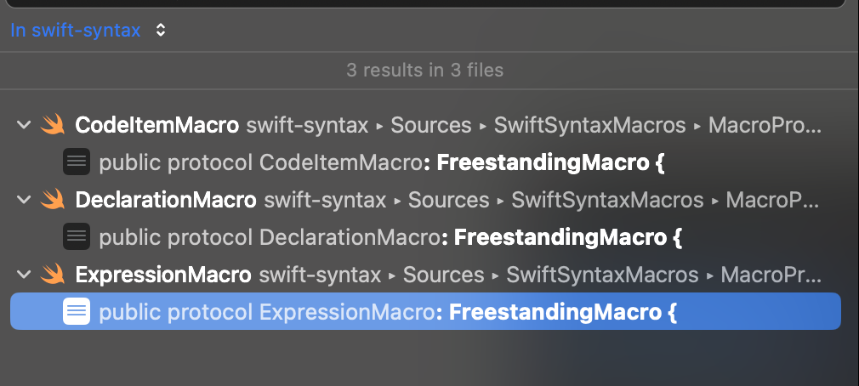Click the 'In swift-syntax' scope selector
859x386 pixels.
76,30
